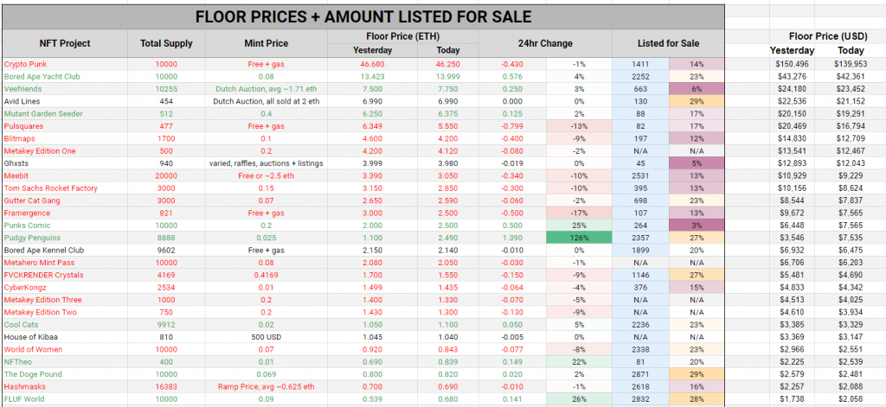Click 'The Doge Pound' name cell
This screenshot has height=407, width=886.
(65, 375)
